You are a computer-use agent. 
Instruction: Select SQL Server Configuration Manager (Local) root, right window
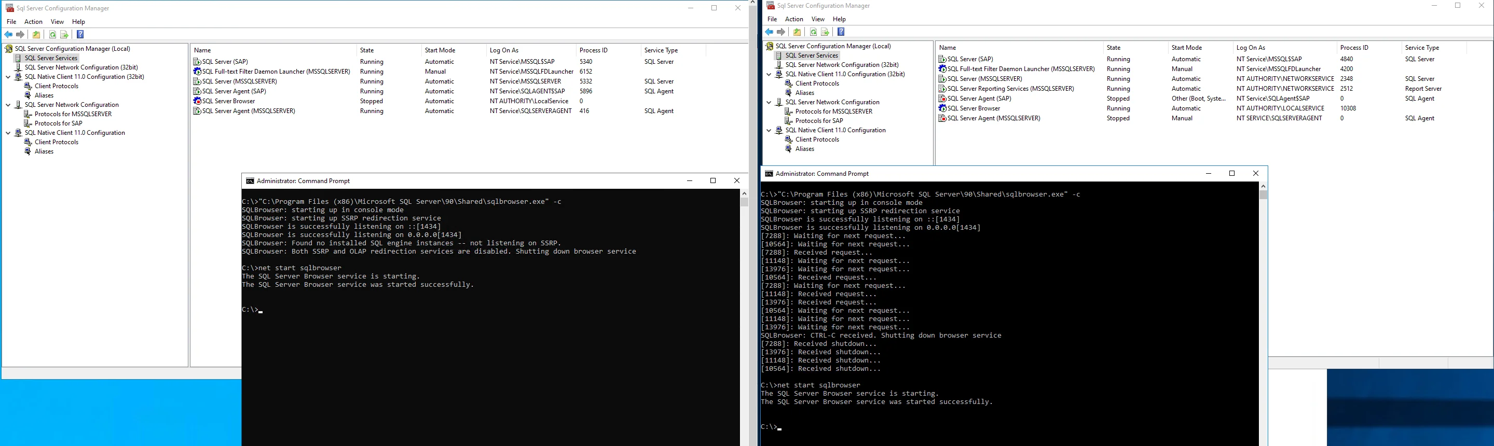coord(833,46)
